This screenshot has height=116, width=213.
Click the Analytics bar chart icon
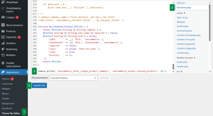coord(3,43)
